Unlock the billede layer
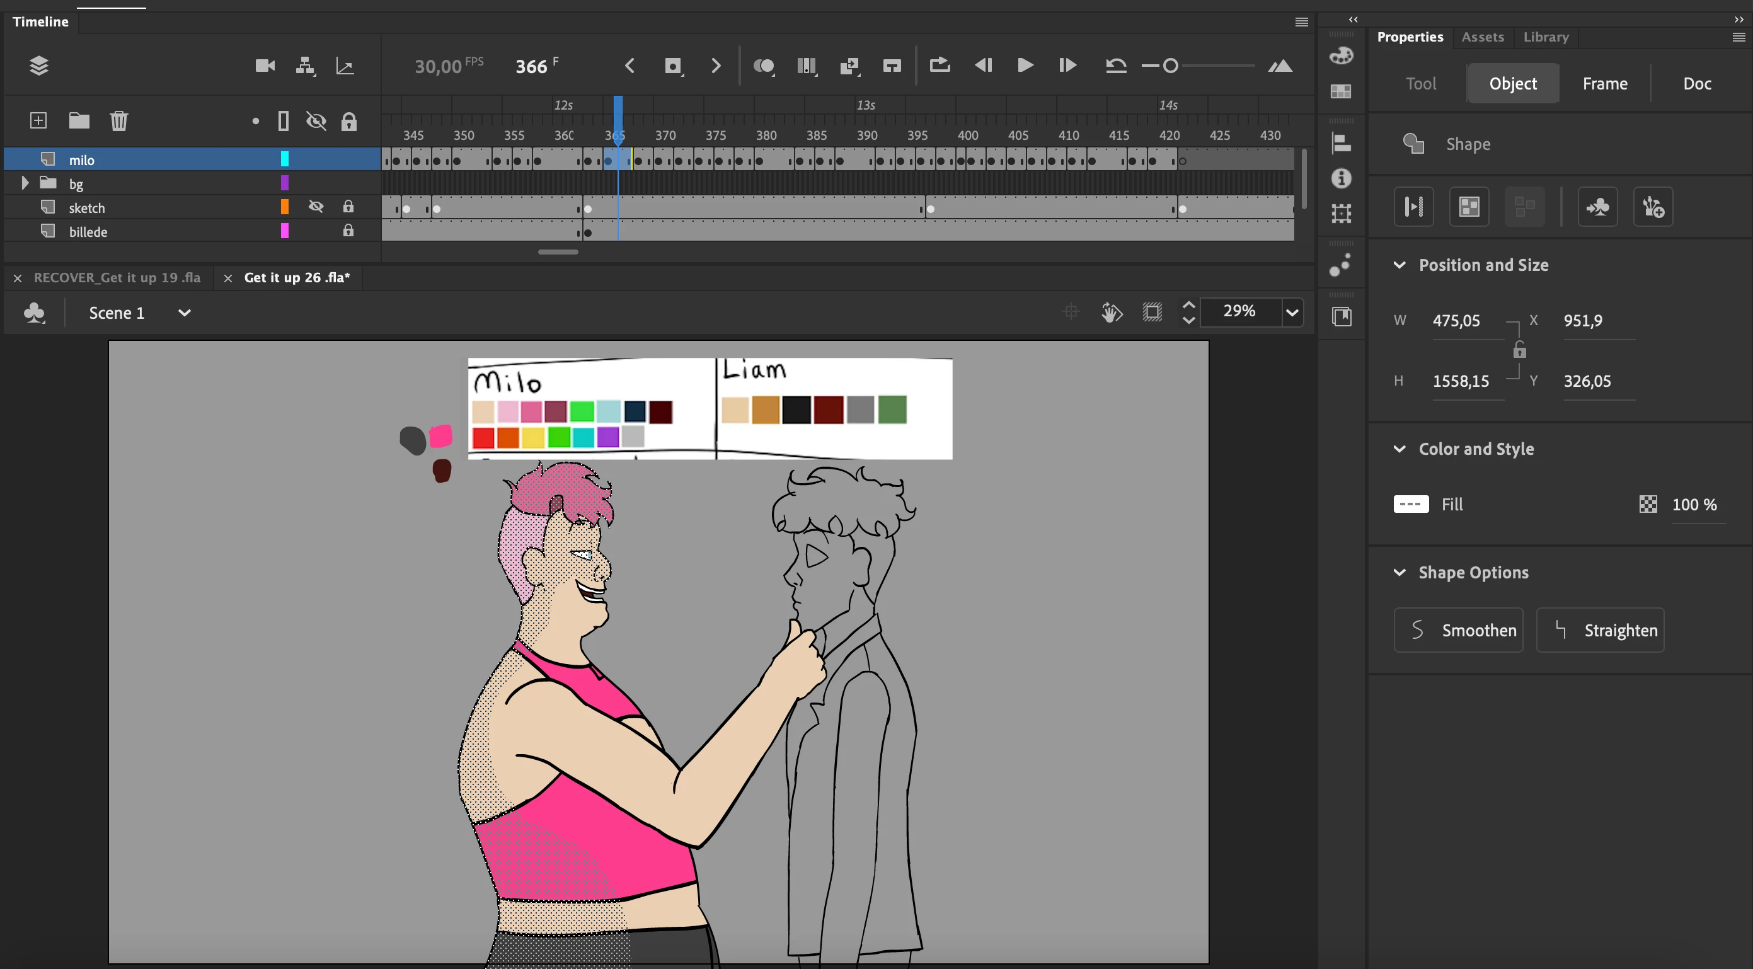This screenshot has height=969, width=1753. tap(348, 231)
